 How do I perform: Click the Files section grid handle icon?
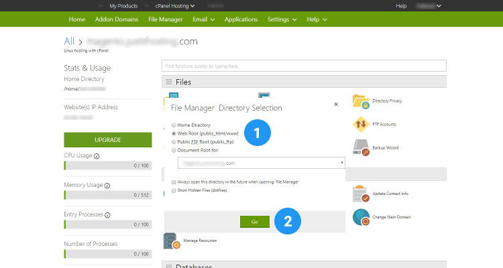169,82
